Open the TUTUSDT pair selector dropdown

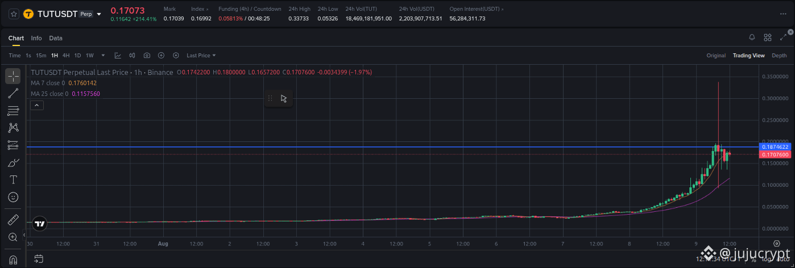[100, 14]
